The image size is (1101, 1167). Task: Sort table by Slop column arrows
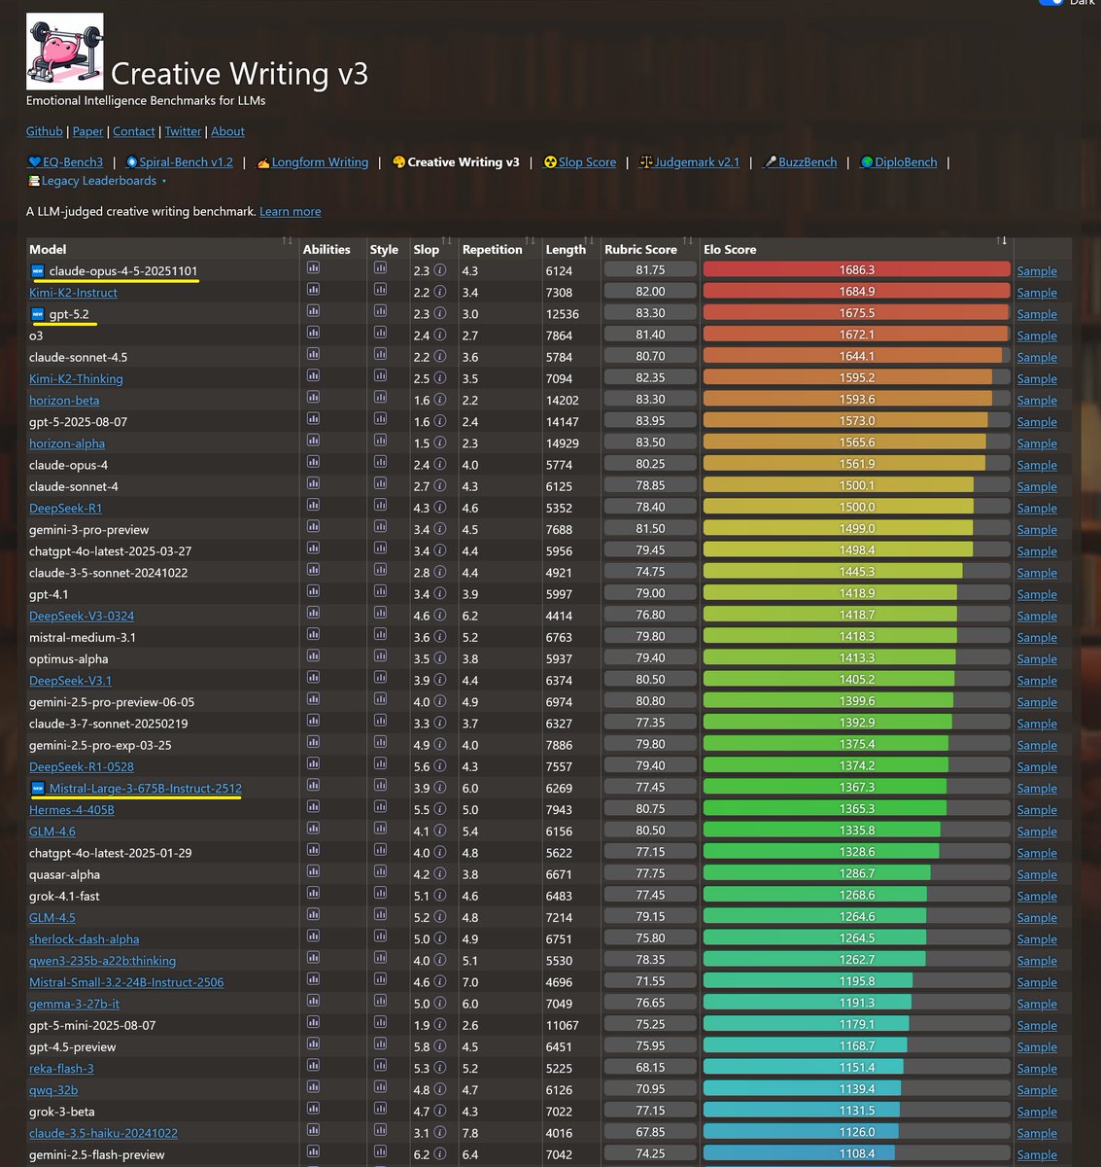pyautogui.click(x=446, y=240)
